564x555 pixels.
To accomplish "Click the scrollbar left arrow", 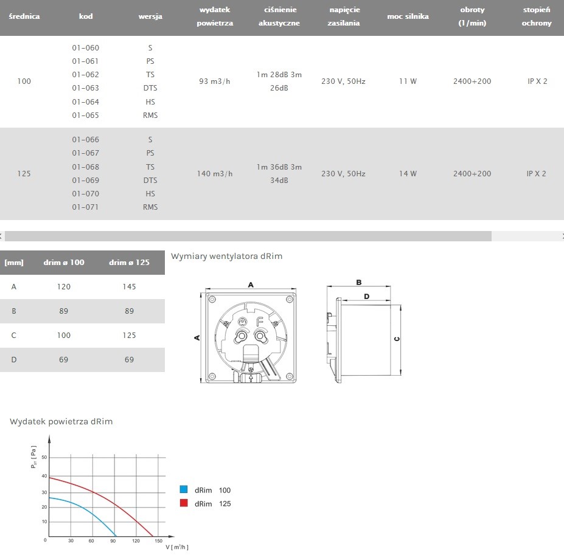I will (1, 236).
